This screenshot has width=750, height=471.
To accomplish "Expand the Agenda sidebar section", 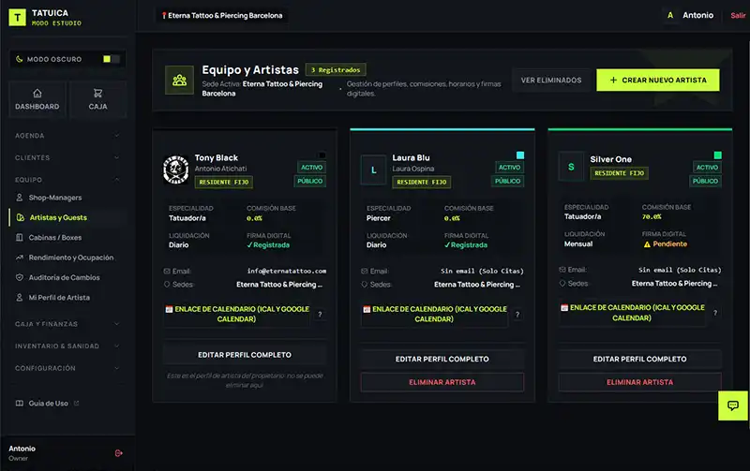I will pos(67,136).
